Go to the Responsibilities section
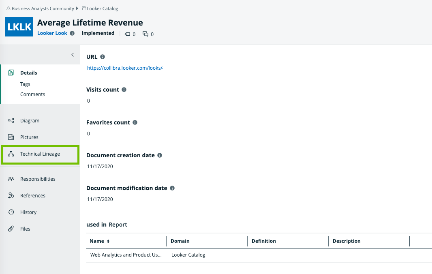 click(38, 179)
